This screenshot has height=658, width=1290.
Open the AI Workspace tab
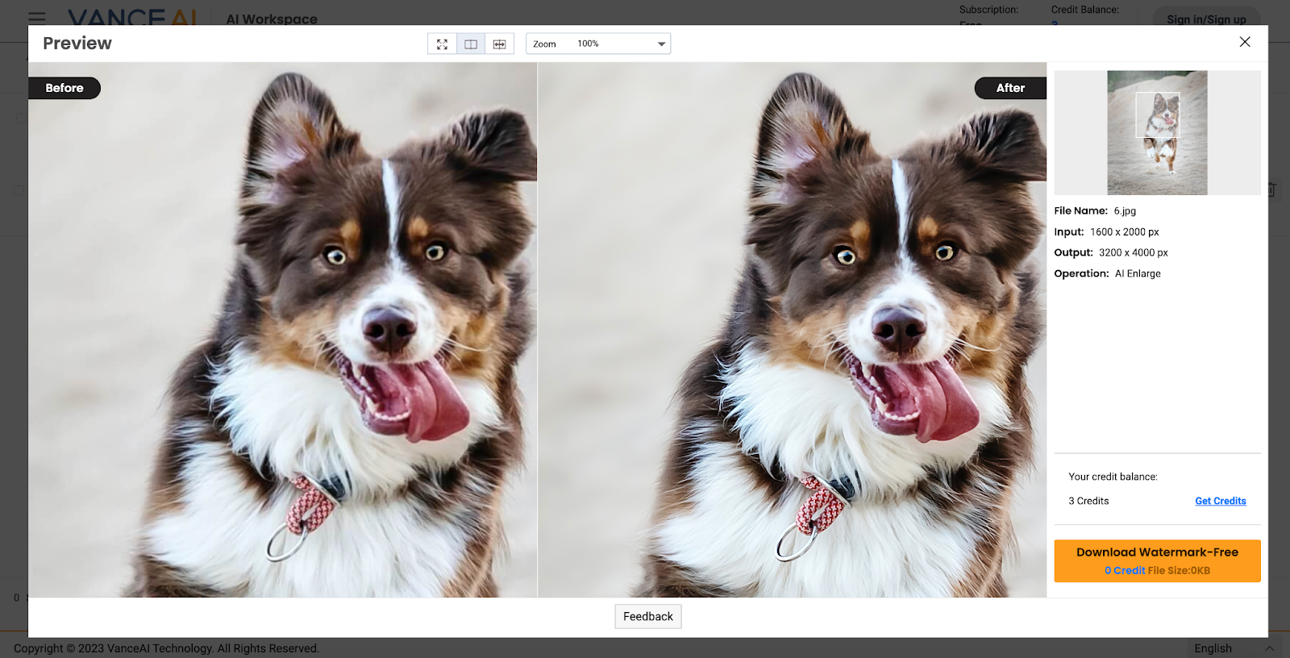tap(272, 19)
